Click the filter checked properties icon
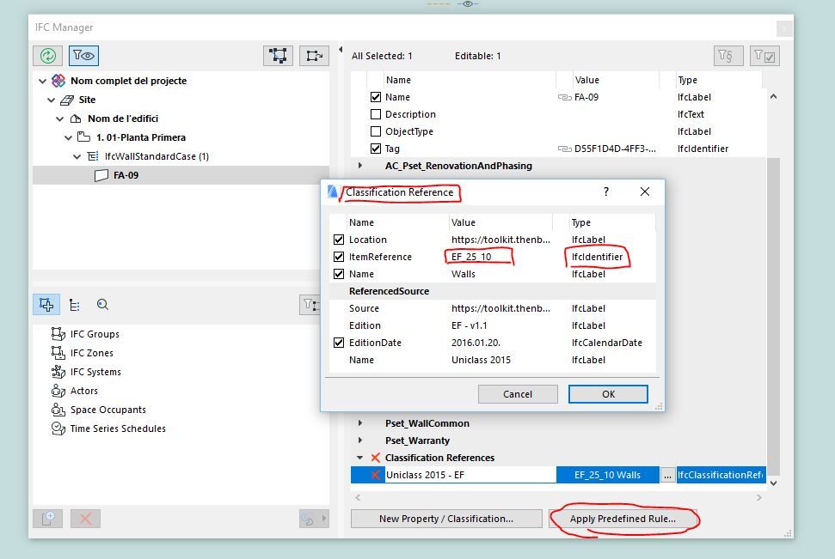Viewport: 835px width, 559px height. (x=764, y=55)
